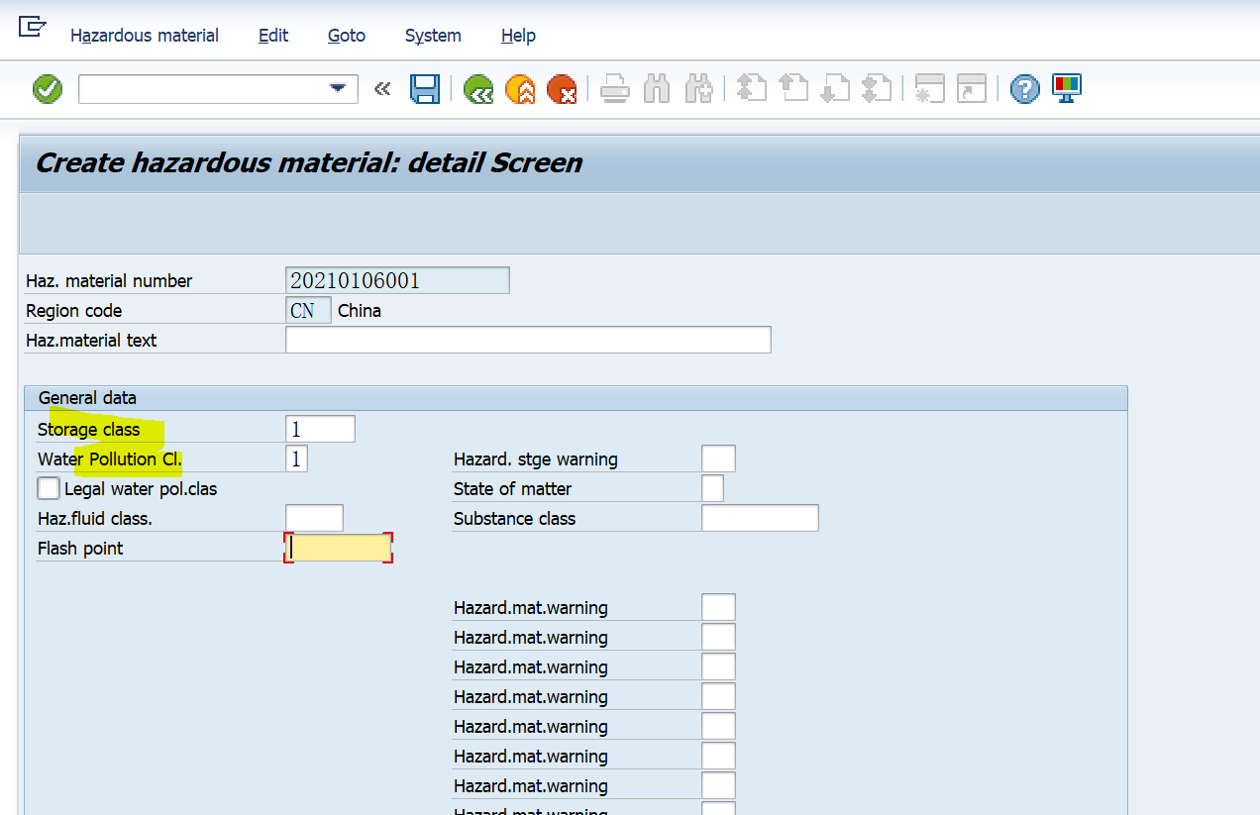
Task: Click the Print icon
Action: coord(615,89)
